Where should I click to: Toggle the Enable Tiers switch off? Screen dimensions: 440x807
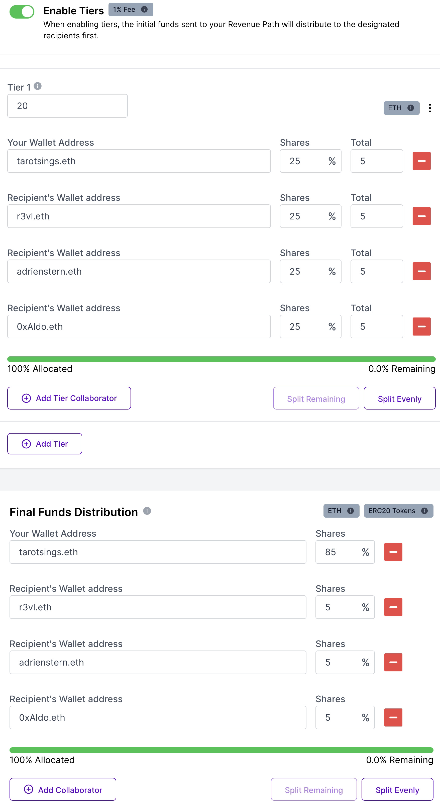coord(22,12)
